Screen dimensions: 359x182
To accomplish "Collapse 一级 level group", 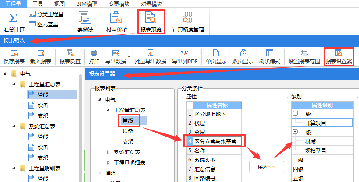I will pos(296,113).
